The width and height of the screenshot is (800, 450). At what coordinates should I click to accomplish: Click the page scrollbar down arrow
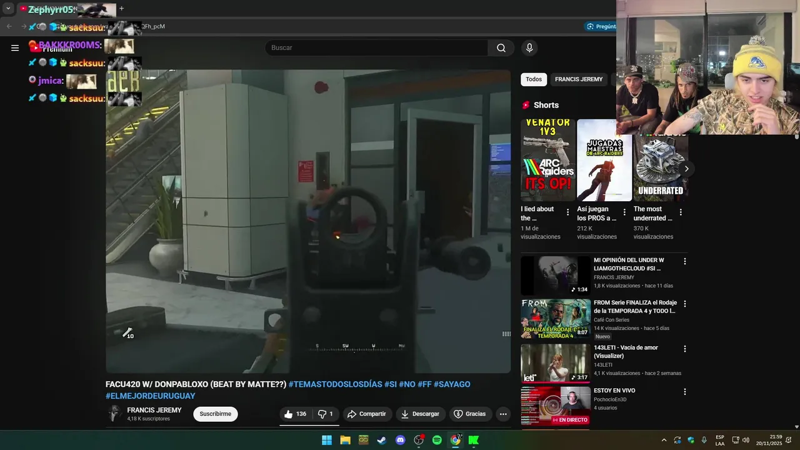click(796, 427)
